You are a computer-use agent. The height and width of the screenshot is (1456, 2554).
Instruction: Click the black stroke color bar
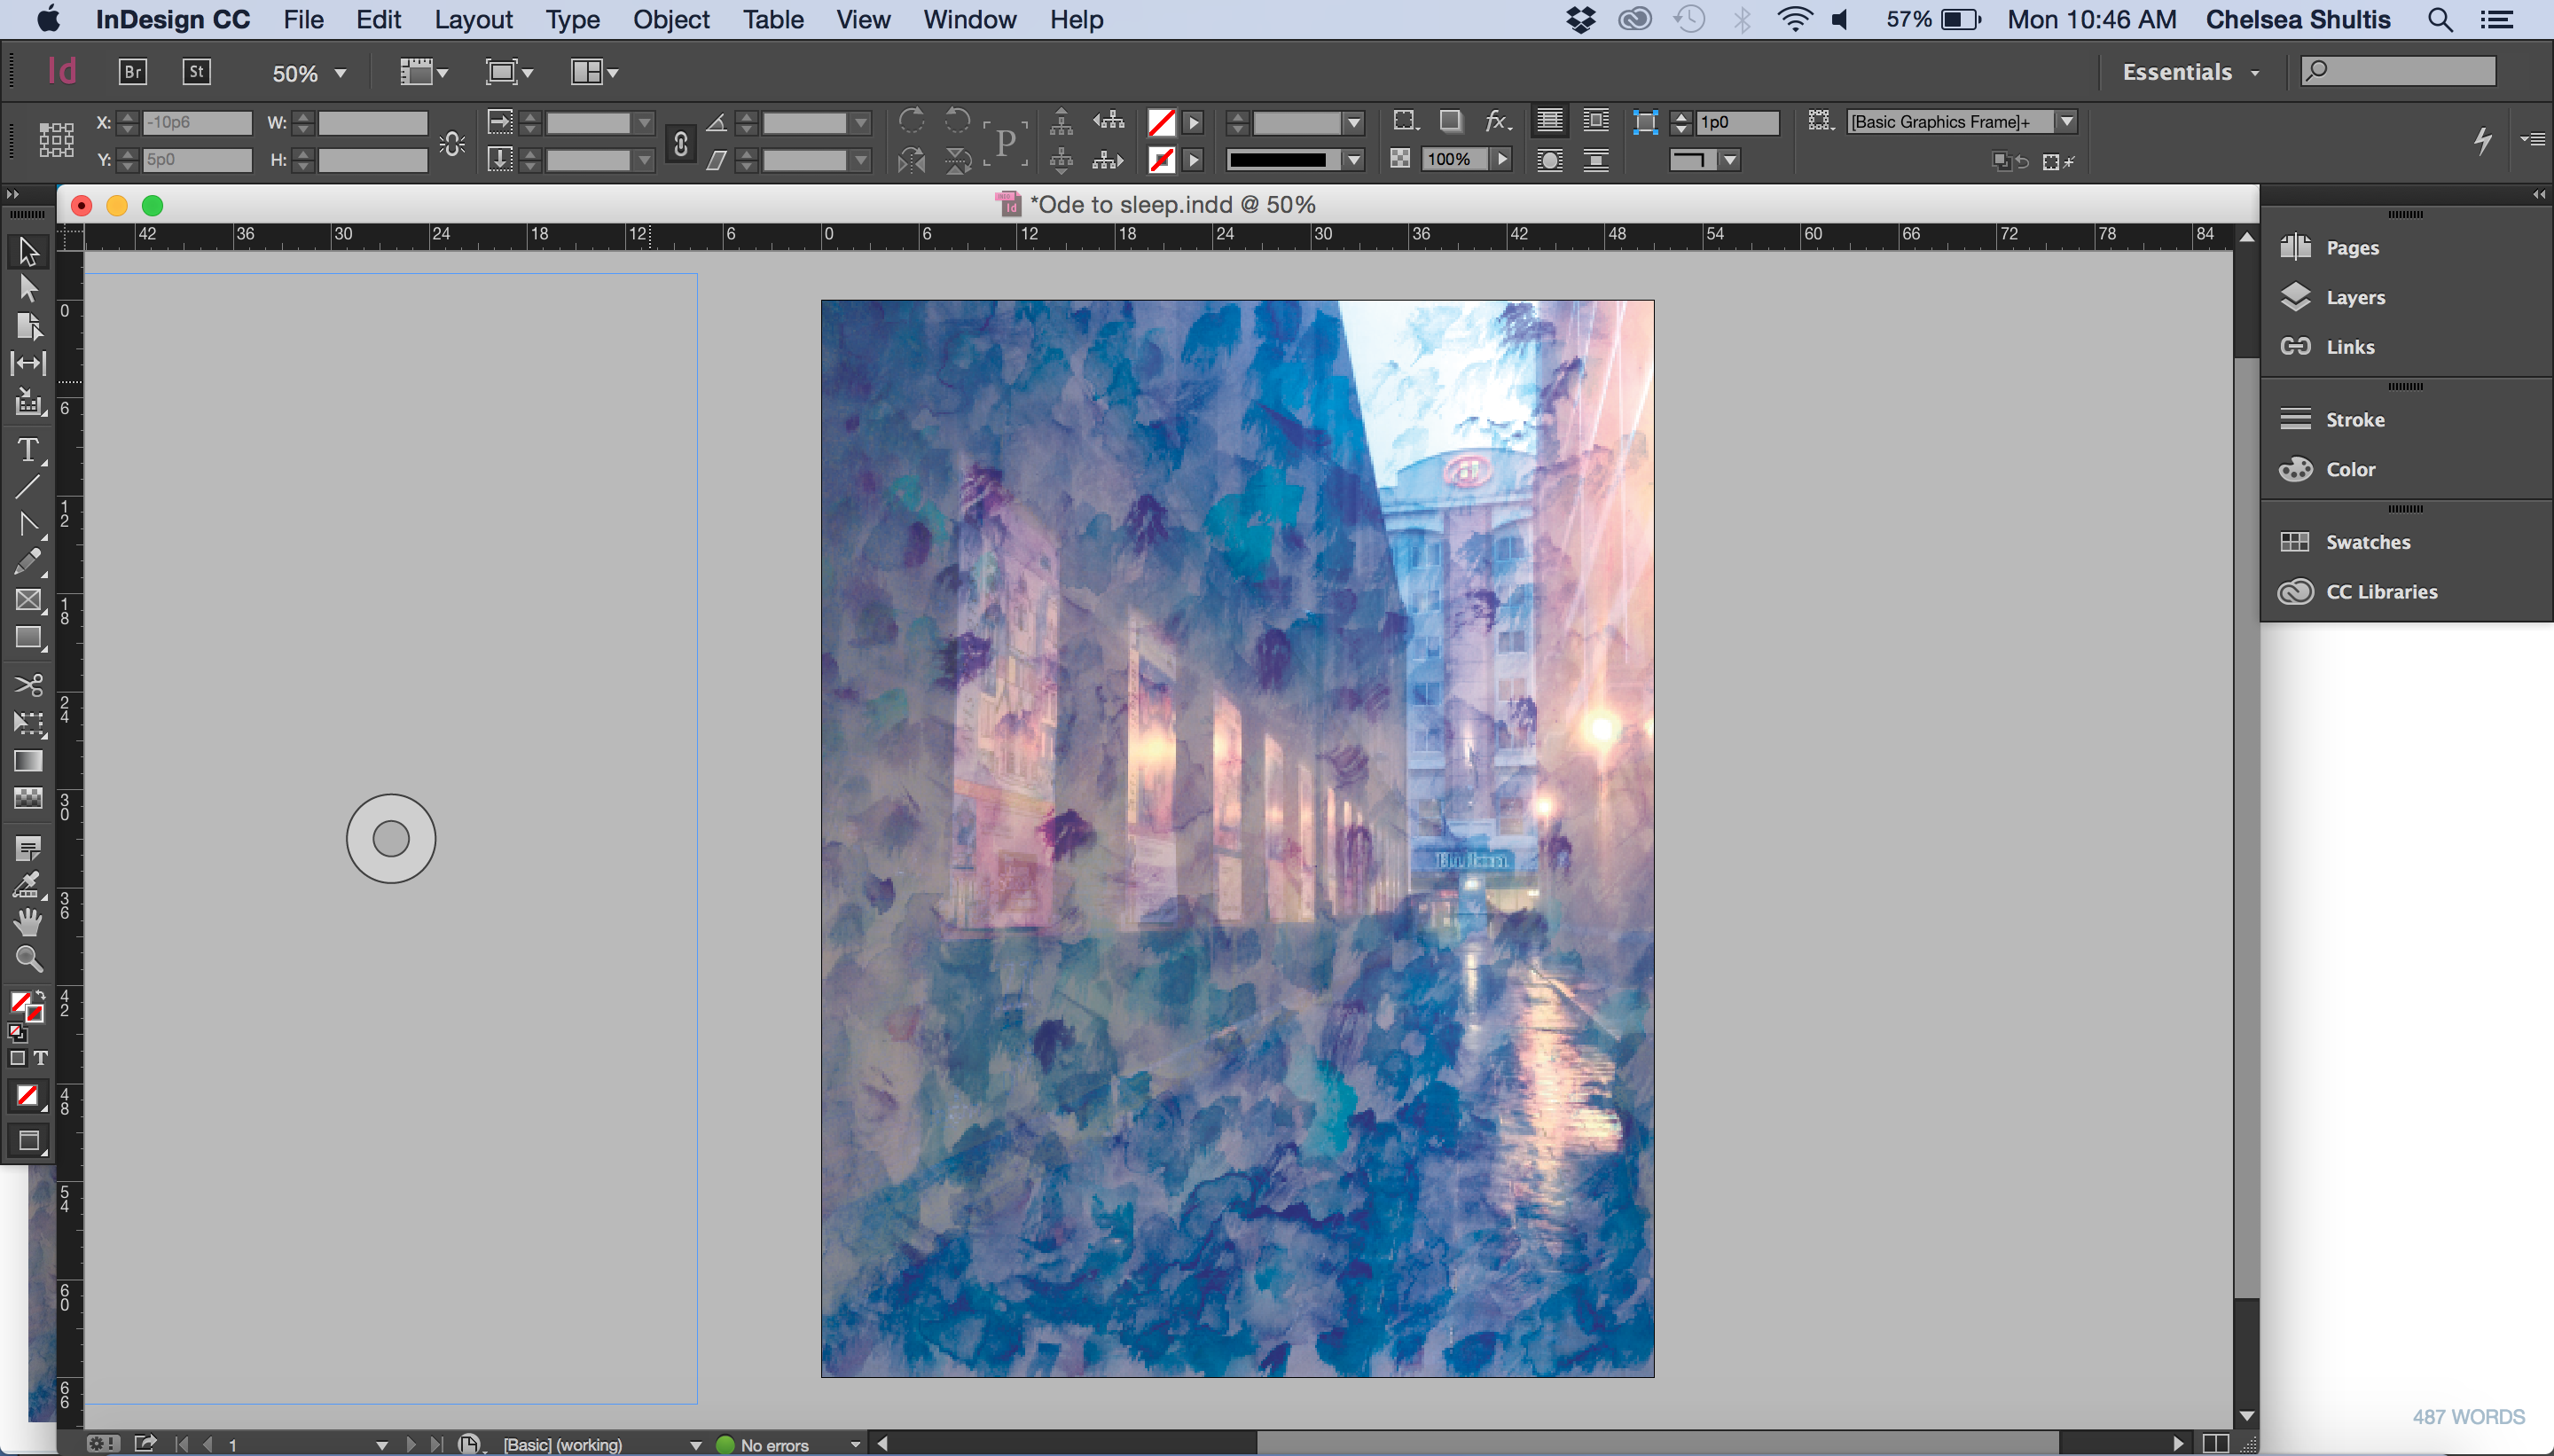(1278, 160)
